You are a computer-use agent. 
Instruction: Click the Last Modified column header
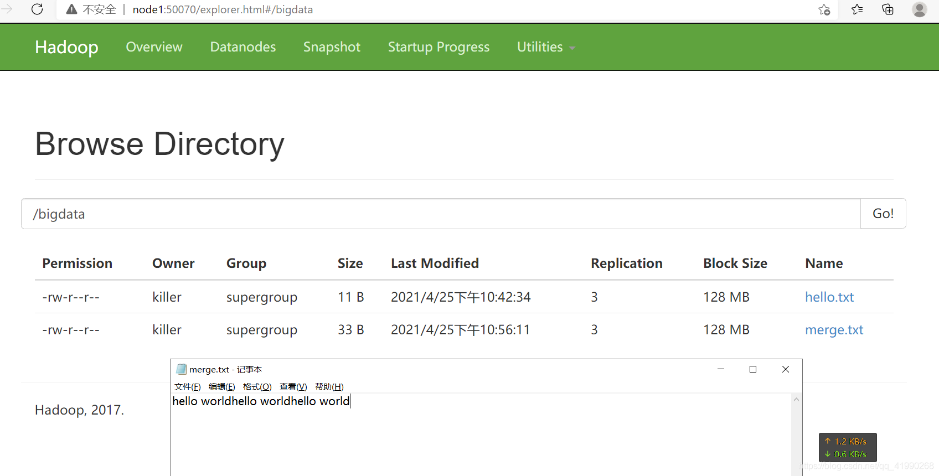click(x=435, y=263)
